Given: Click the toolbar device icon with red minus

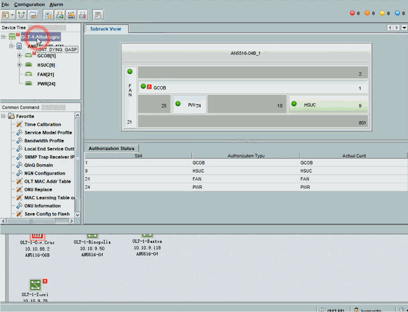Looking at the screenshot, I should click(x=83, y=15).
